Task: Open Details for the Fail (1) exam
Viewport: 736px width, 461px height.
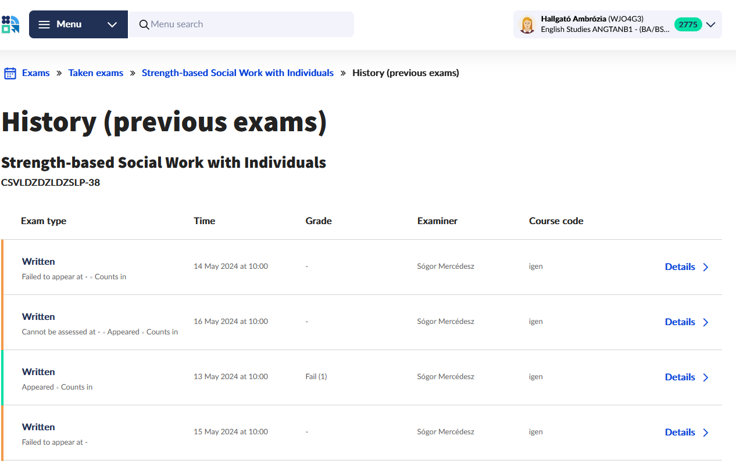Action: [680, 377]
